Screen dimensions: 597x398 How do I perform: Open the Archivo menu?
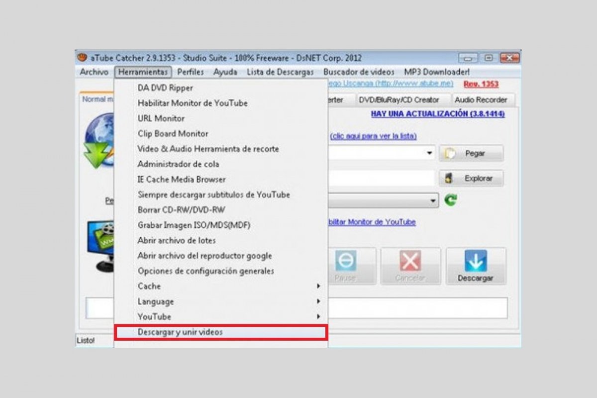[x=94, y=72]
